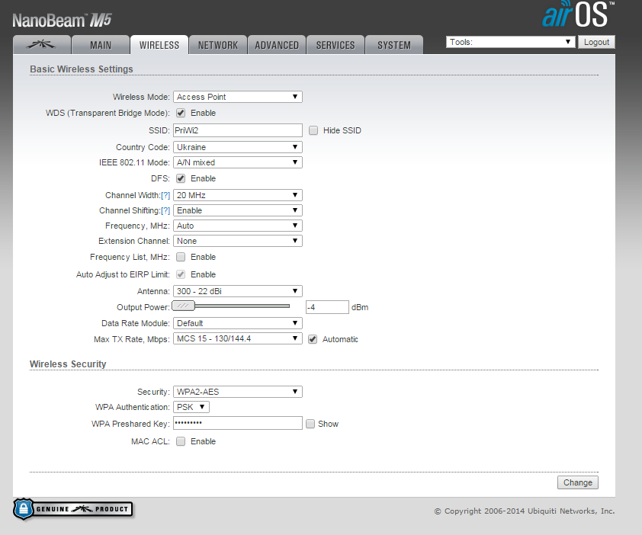Go to the SERVICES tab
The image size is (642, 535).
[335, 45]
